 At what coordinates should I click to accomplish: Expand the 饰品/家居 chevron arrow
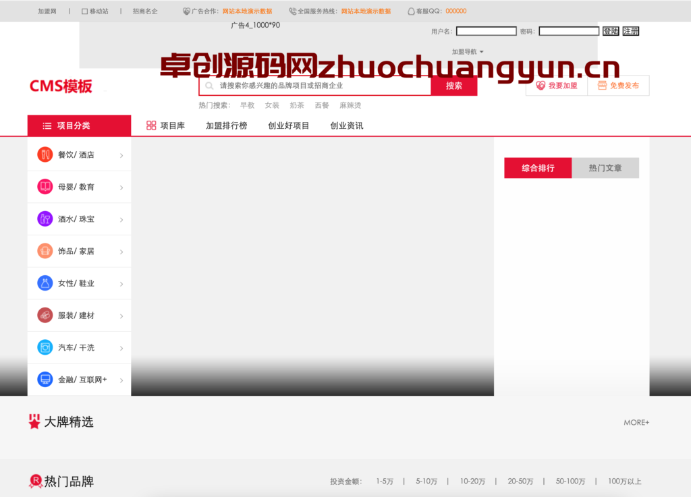coord(121,252)
